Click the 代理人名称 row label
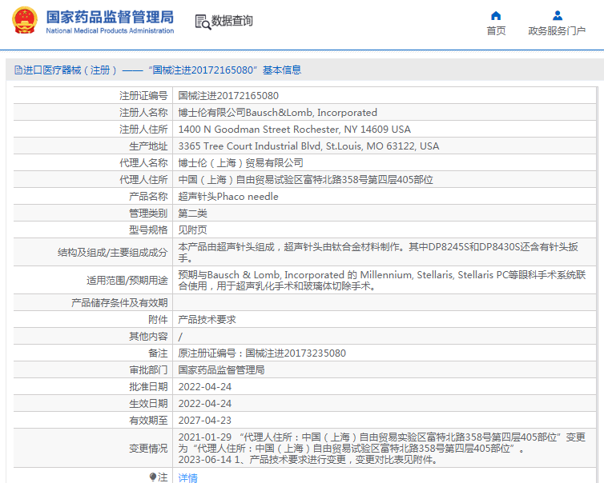The image size is (604, 483). pyautogui.click(x=143, y=163)
